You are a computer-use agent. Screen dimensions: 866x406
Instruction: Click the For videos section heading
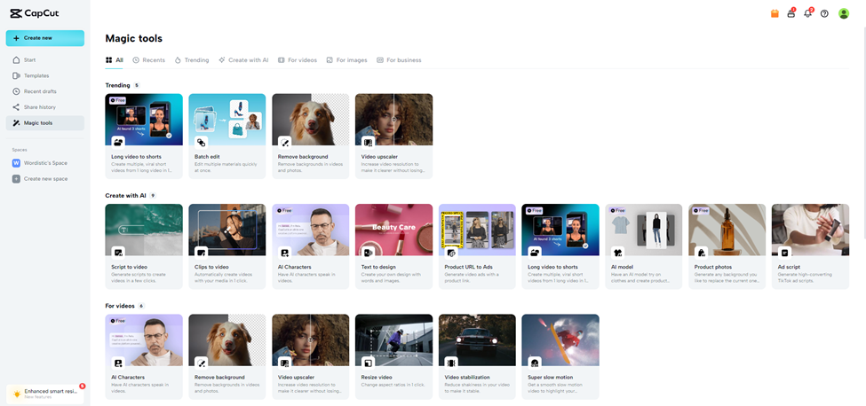point(120,306)
